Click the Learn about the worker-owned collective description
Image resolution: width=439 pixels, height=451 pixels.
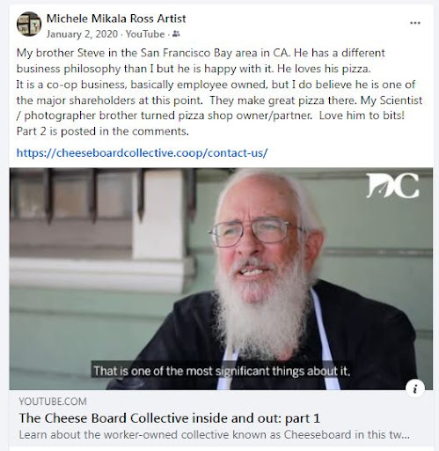(214, 435)
